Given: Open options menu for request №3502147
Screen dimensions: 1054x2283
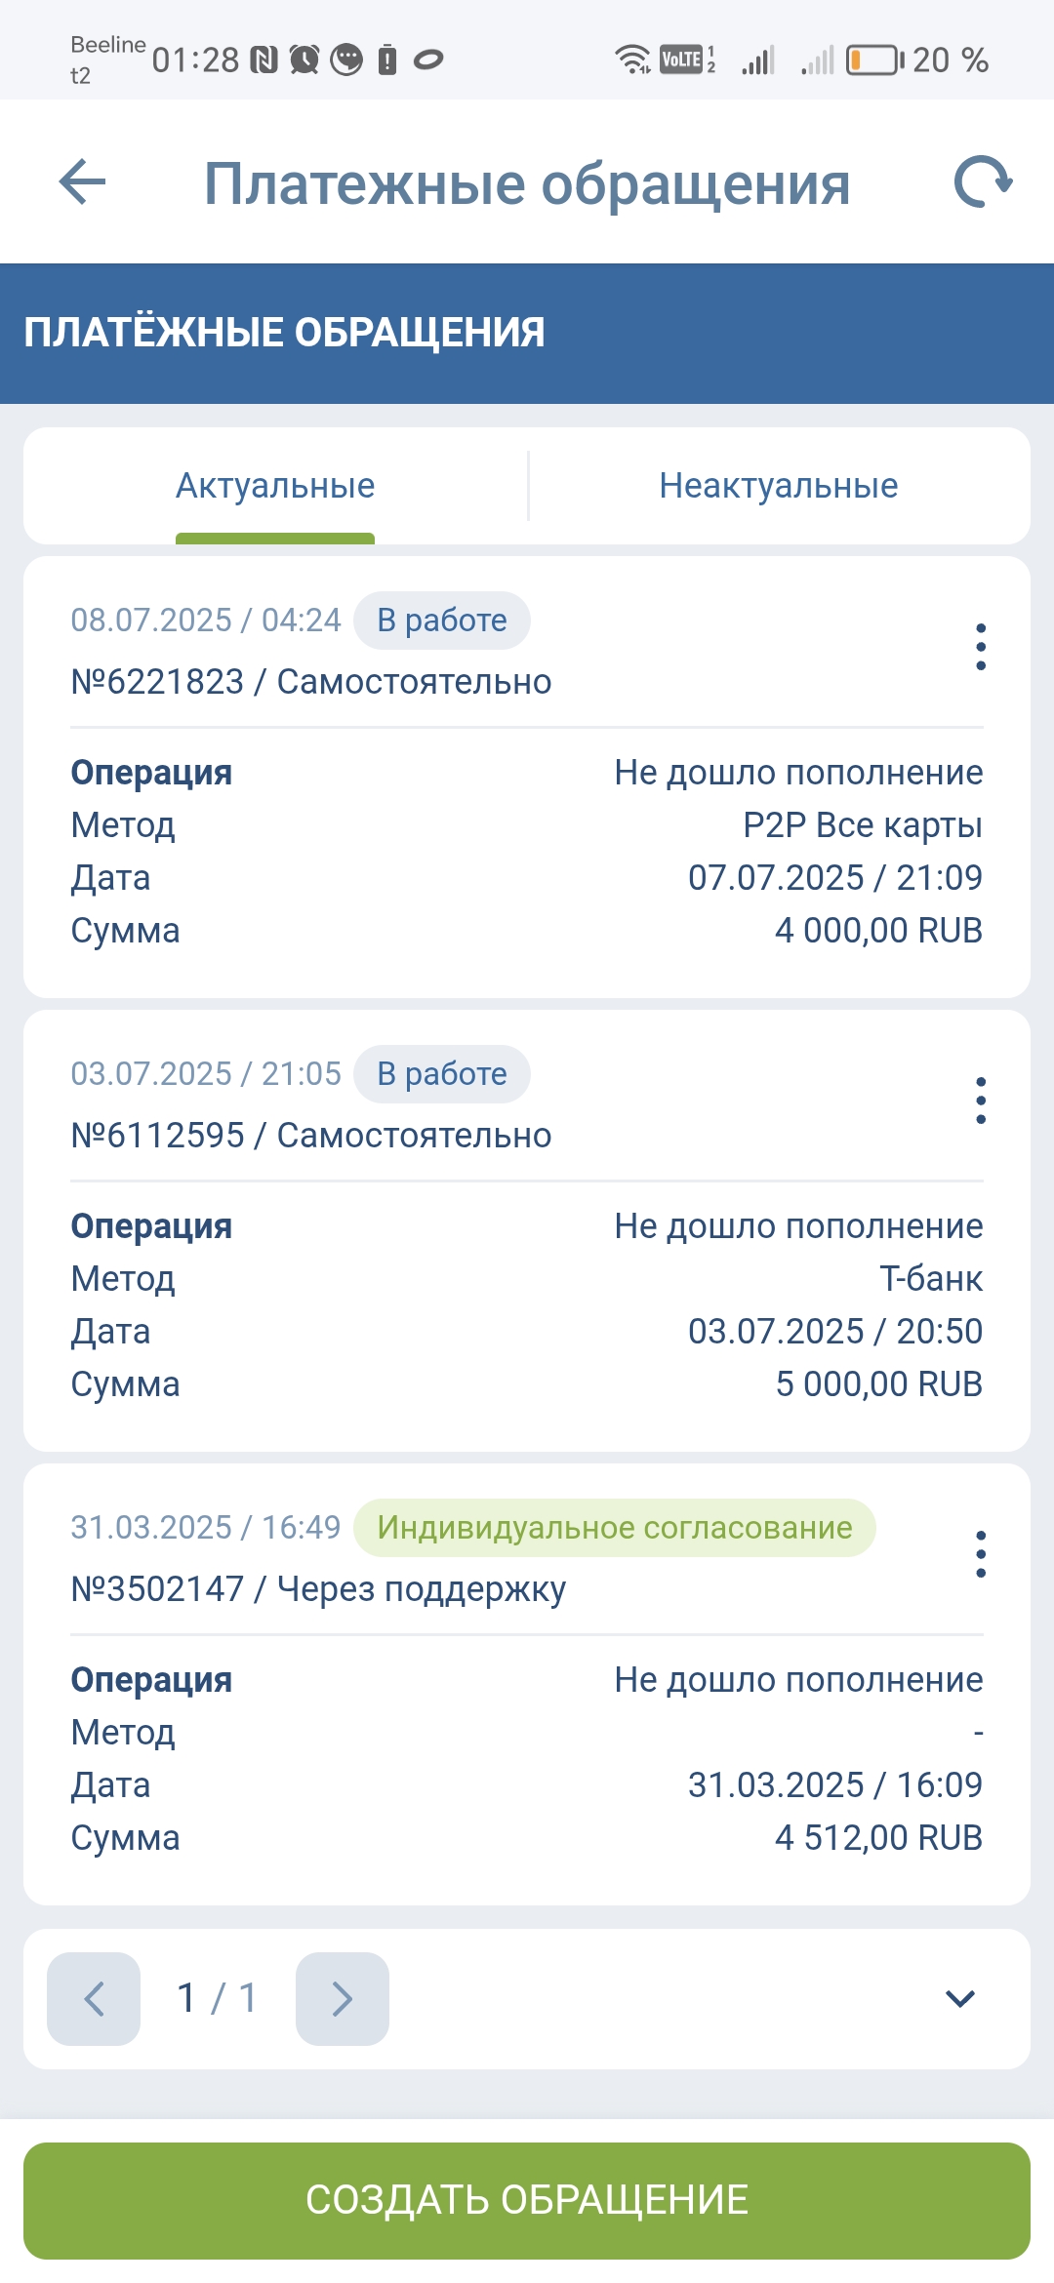Looking at the screenshot, I should coord(981,1555).
